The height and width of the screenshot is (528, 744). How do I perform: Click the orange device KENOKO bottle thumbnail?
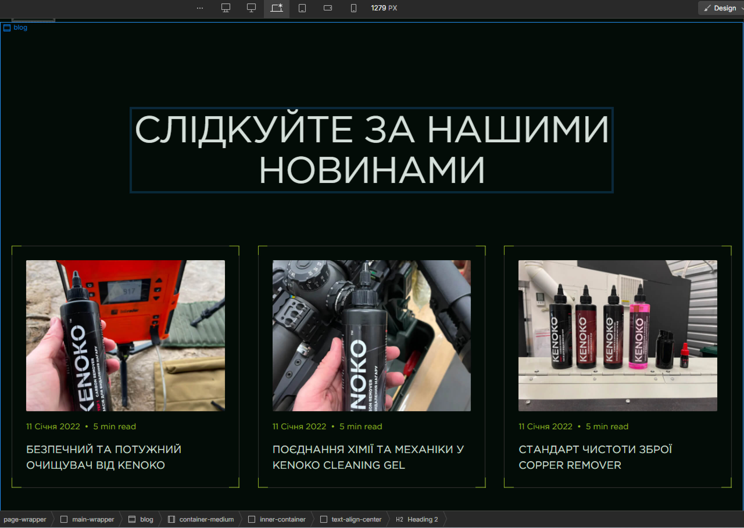pos(125,335)
